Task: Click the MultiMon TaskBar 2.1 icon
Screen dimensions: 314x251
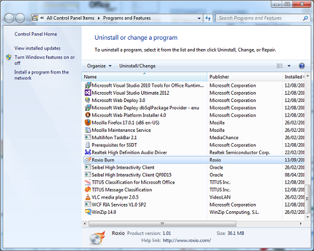Action: (x=88, y=138)
